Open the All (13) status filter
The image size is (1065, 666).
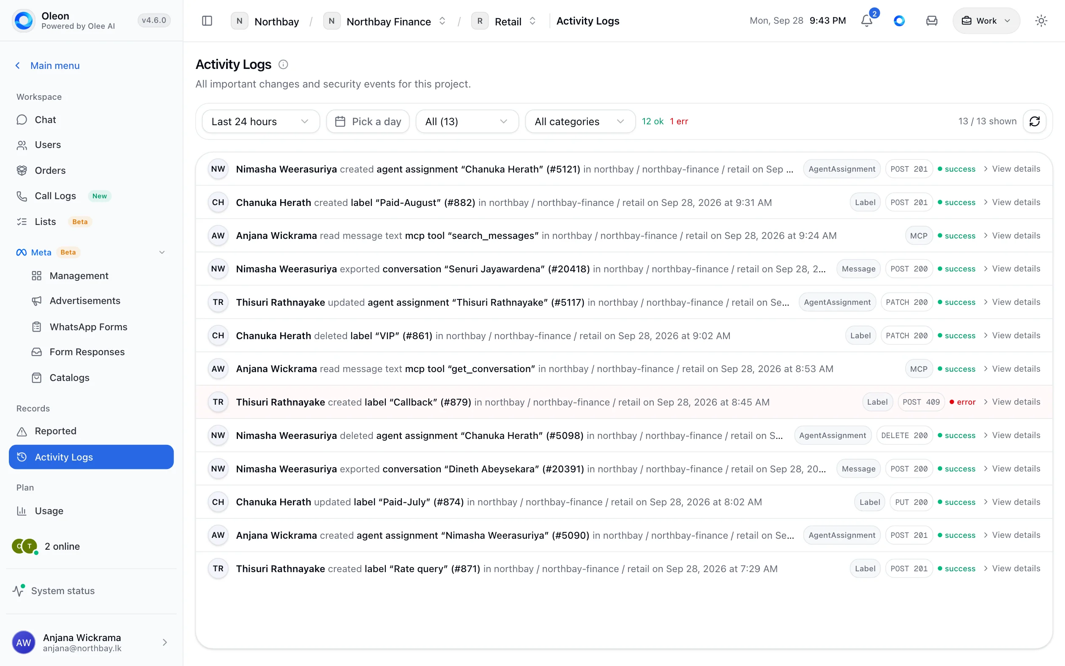467,122
